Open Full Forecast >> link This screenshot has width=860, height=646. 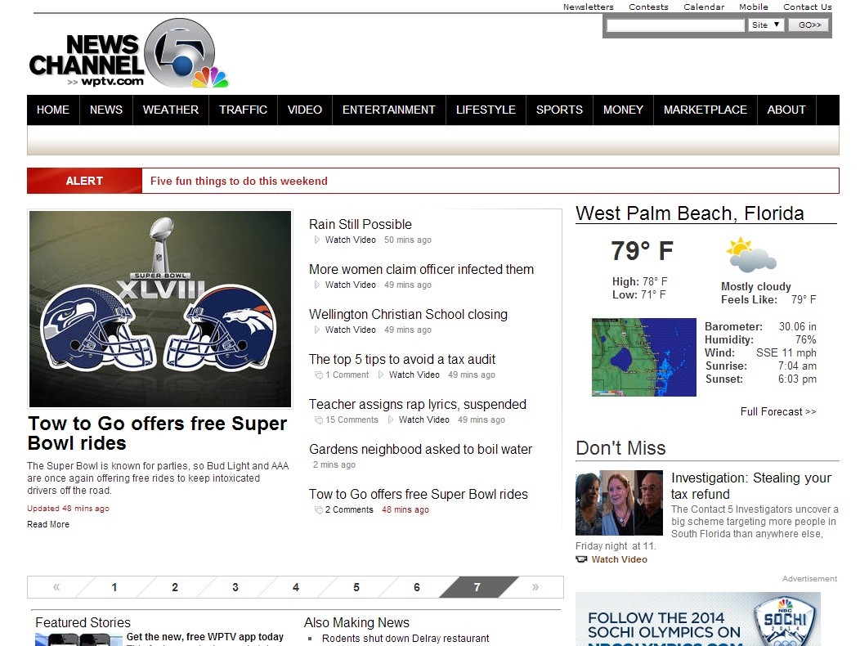778,411
